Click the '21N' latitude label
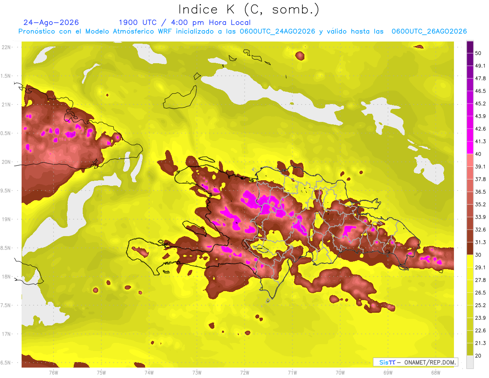Viewport: 489px width, 378px height. tap(6, 104)
